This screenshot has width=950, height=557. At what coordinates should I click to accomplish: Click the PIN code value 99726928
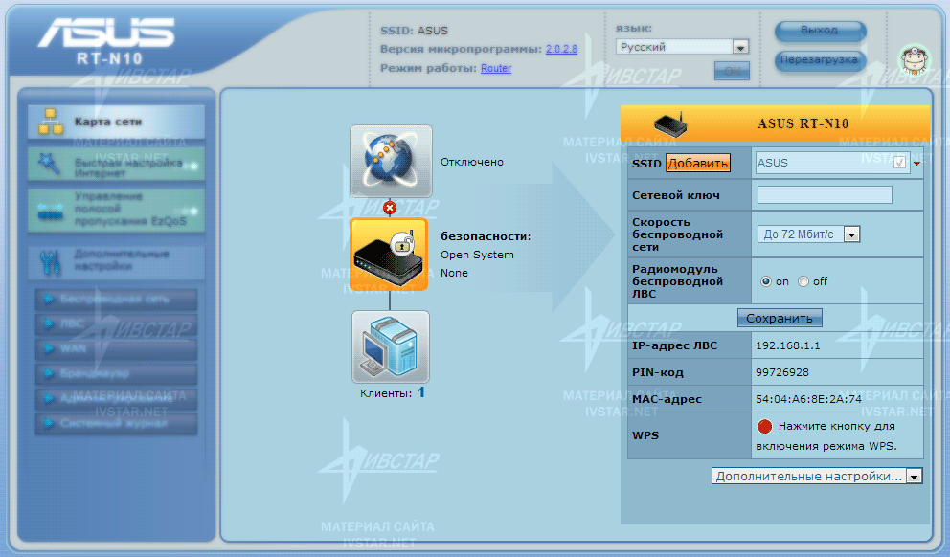coord(782,372)
